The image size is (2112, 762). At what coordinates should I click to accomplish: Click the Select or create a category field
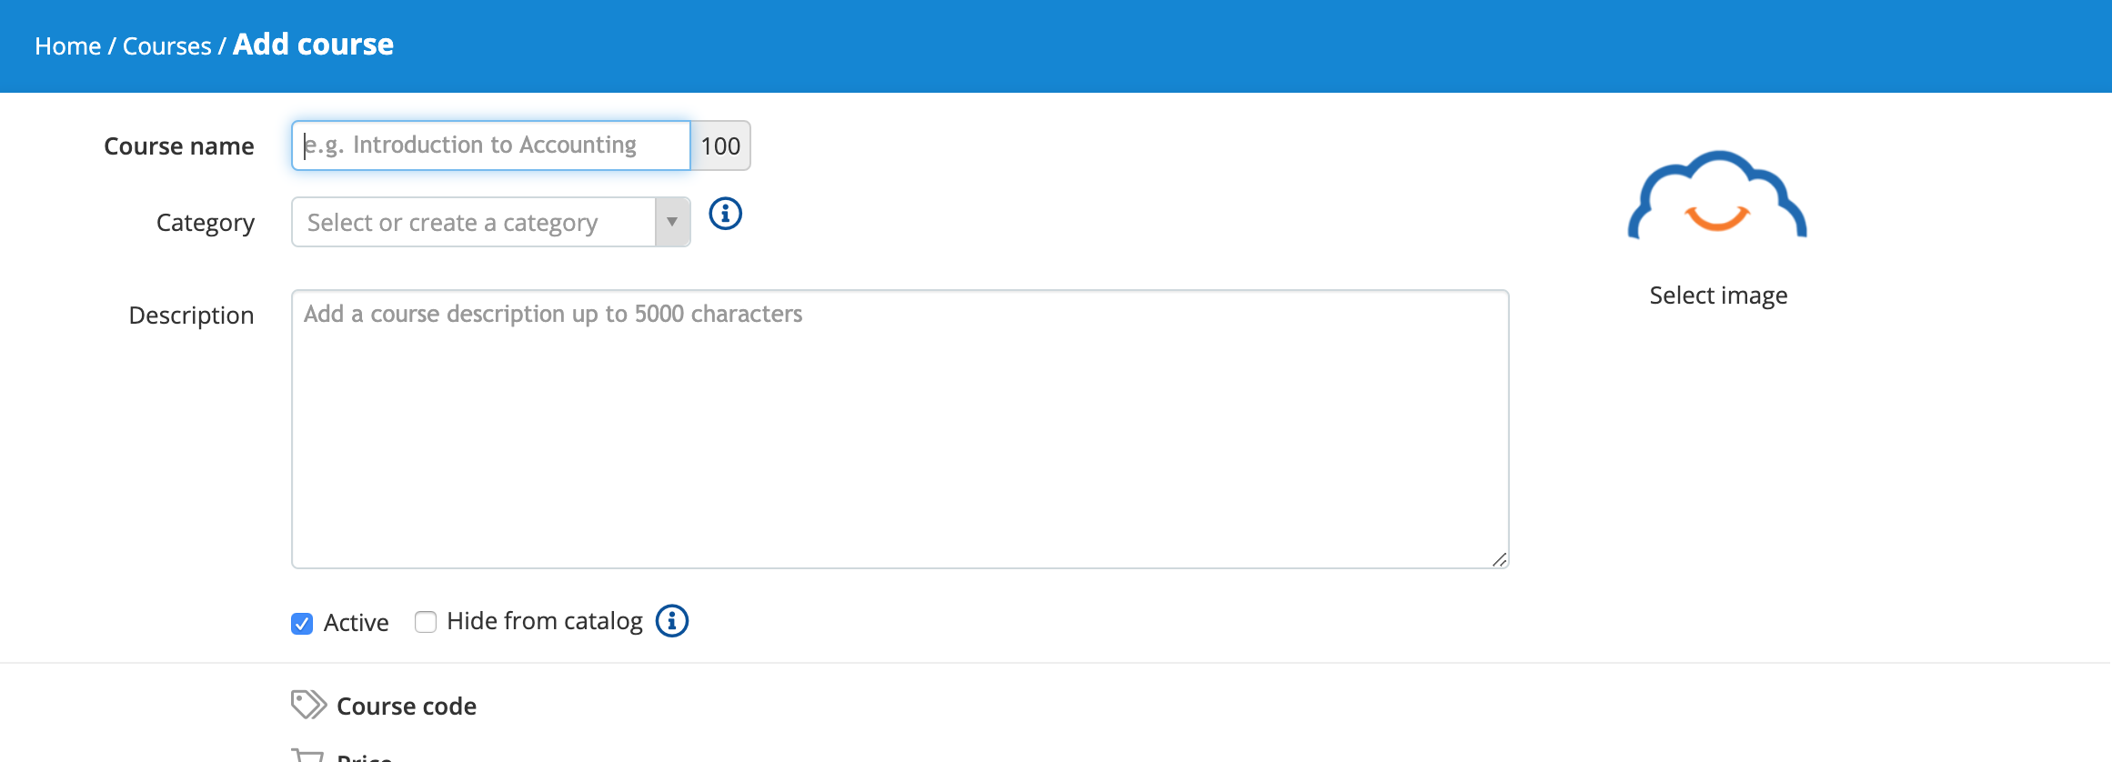(x=473, y=222)
